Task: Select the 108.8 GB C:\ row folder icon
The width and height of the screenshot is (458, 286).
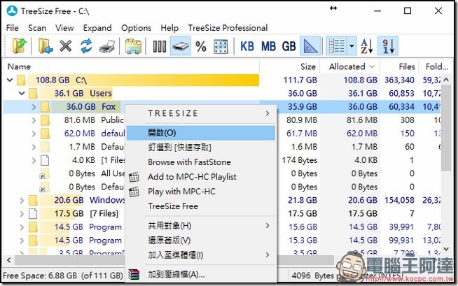Action: tap(21, 80)
